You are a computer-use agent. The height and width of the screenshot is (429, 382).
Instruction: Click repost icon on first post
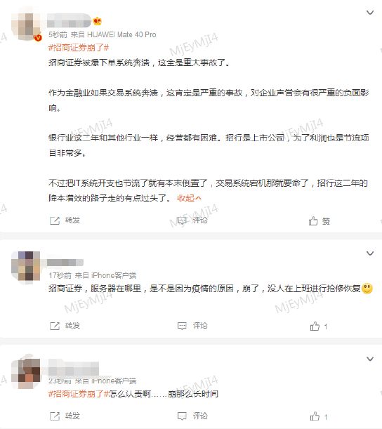point(55,220)
